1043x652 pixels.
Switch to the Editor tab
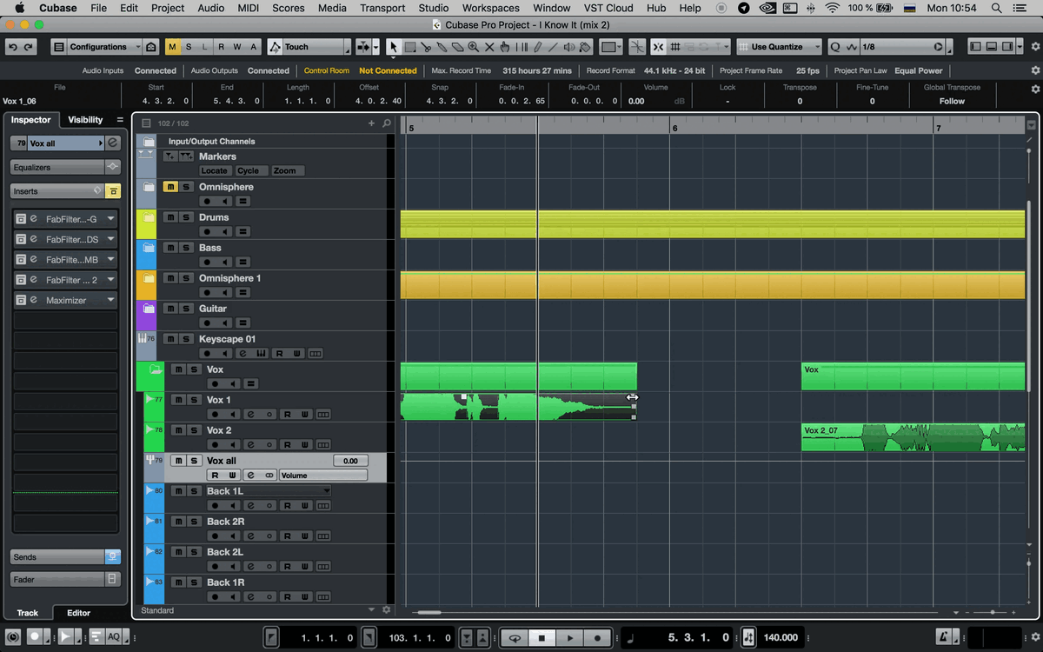(78, 613)
